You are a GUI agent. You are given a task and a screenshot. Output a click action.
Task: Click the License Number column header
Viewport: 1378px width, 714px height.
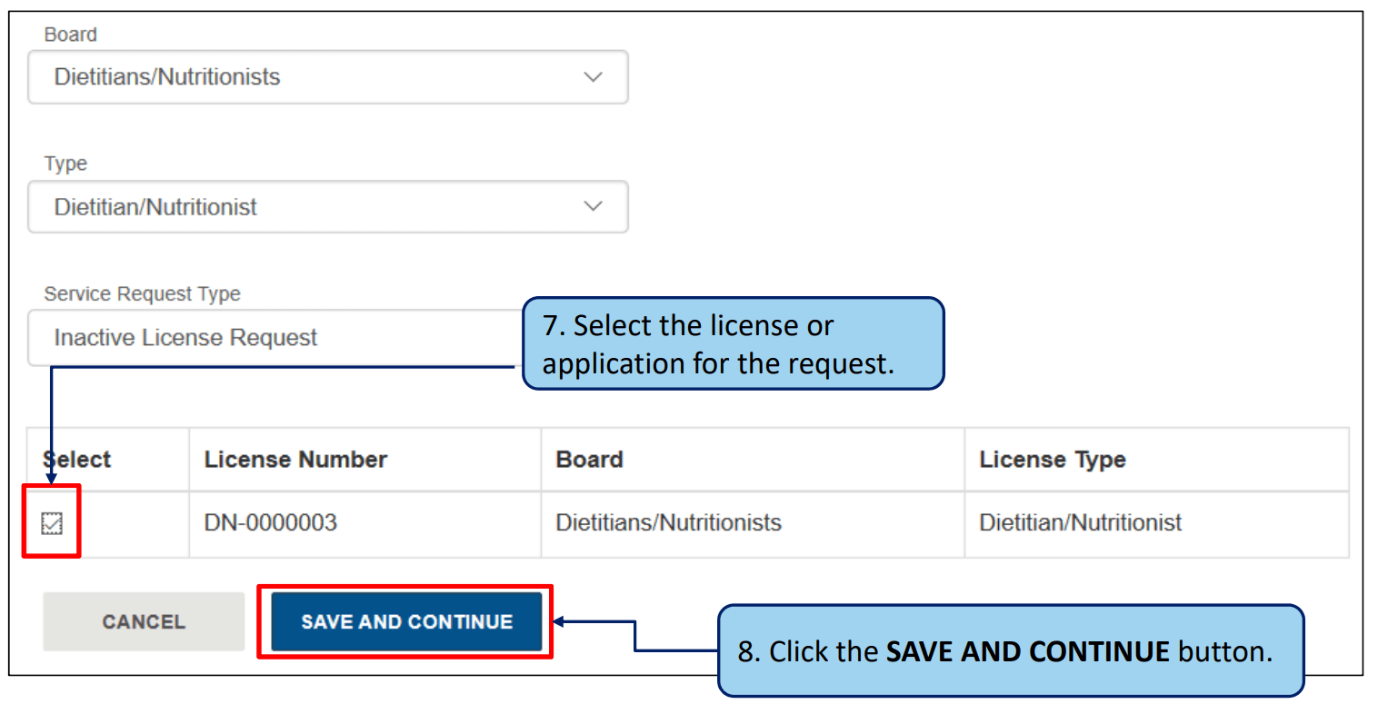point(295,460)
